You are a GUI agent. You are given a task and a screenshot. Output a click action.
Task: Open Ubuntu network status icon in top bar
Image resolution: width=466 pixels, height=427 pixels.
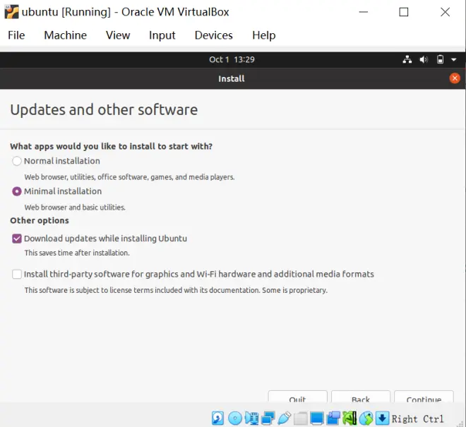tap(407, 59)
